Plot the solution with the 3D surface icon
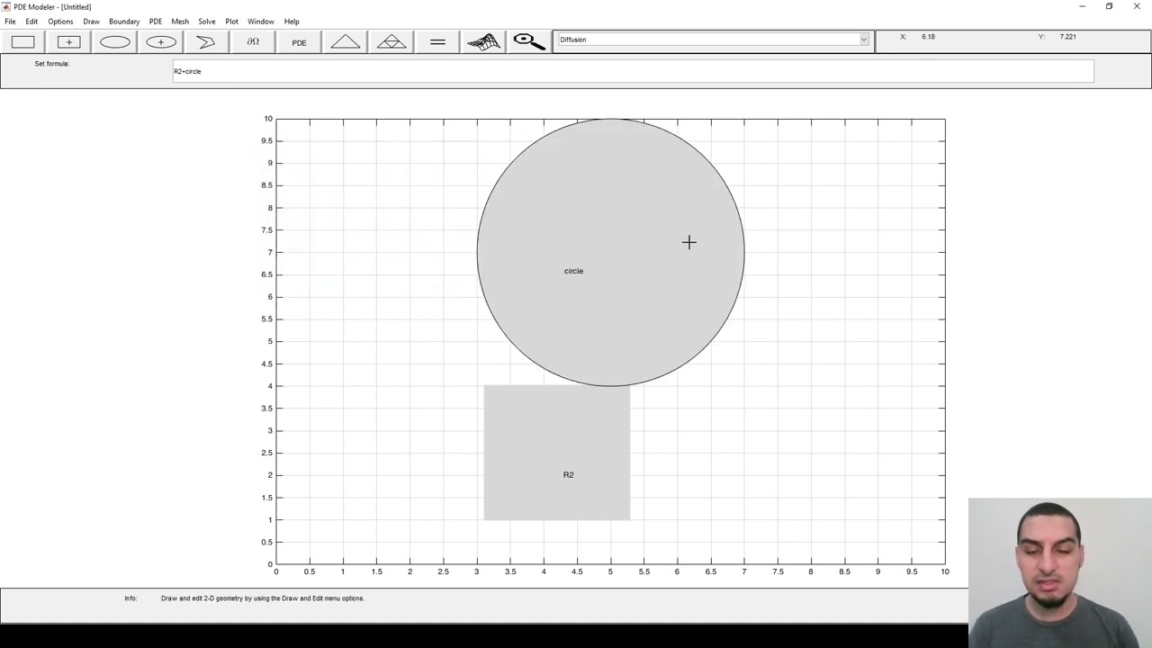This screenshot has height=648, width=1152. [x=483, y=41]
